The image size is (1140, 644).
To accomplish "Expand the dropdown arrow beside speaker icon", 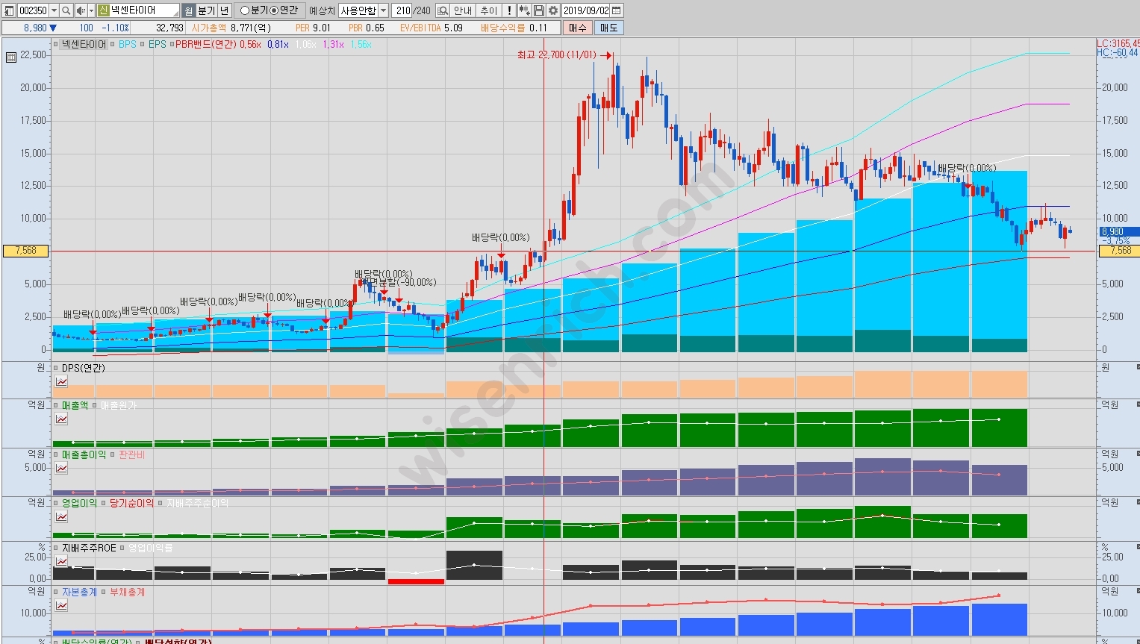I will pos(91,10).
